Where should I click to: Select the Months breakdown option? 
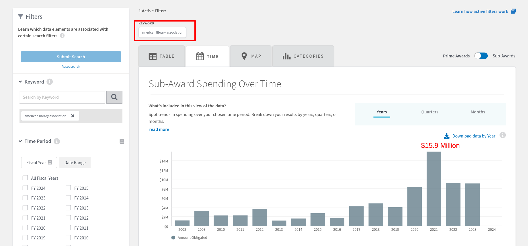478,112
